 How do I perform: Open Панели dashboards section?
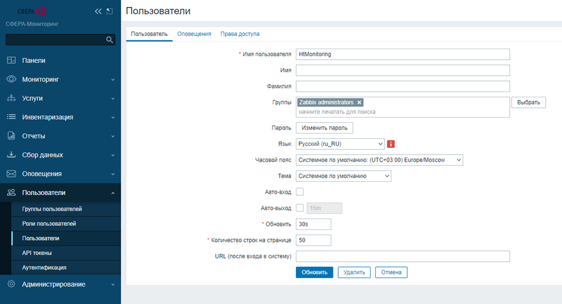(x=34, y=60)
